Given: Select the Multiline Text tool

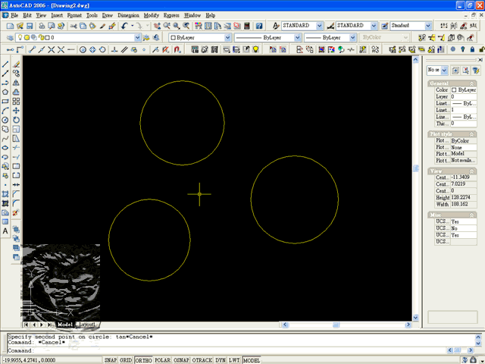Looking at the screenshot, I should (5, 231).
